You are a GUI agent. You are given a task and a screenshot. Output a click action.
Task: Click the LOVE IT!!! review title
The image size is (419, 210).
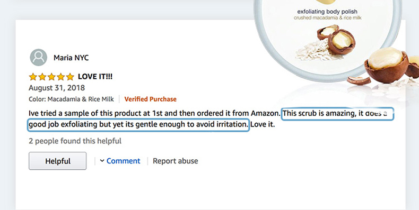click(95, 77)
